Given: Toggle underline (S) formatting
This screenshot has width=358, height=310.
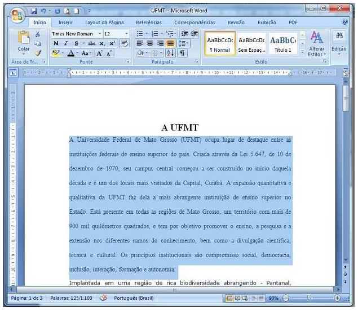Looking at the screenshot, I should [76, 43].
